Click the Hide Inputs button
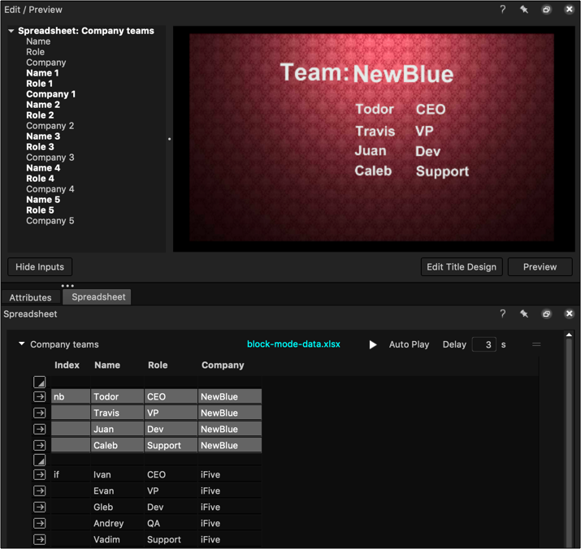The height and width of the screenshot is (549, 581). 40,266
